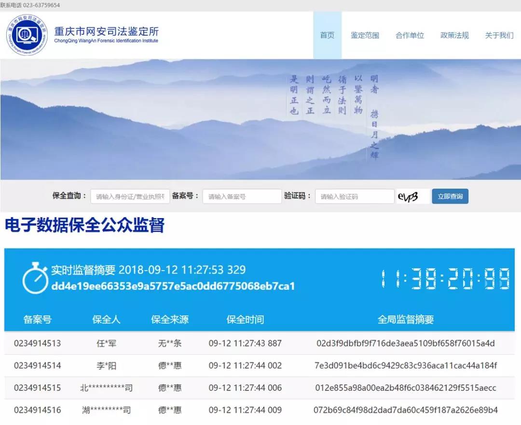Focus the ID/business license input field

pos(130,196)
